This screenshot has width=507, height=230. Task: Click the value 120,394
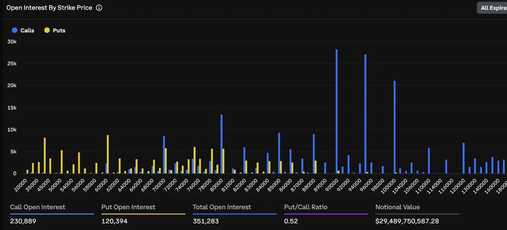[x=114, y=221]
